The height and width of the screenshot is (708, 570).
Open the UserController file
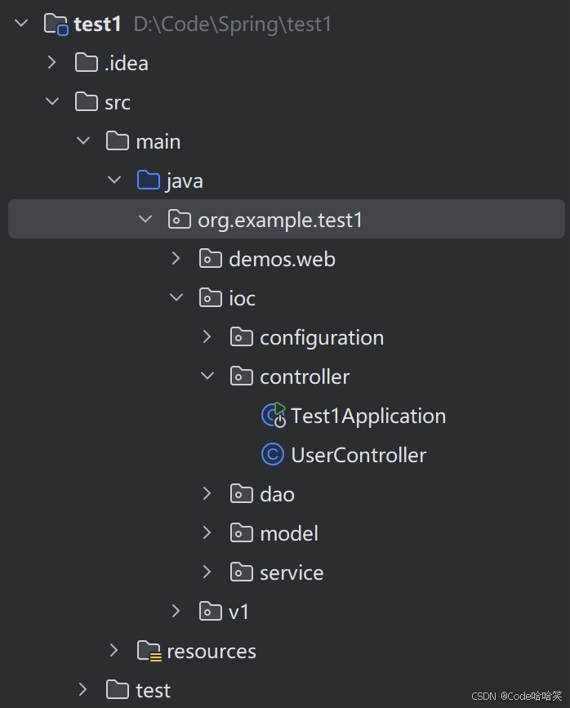point(358,455)
